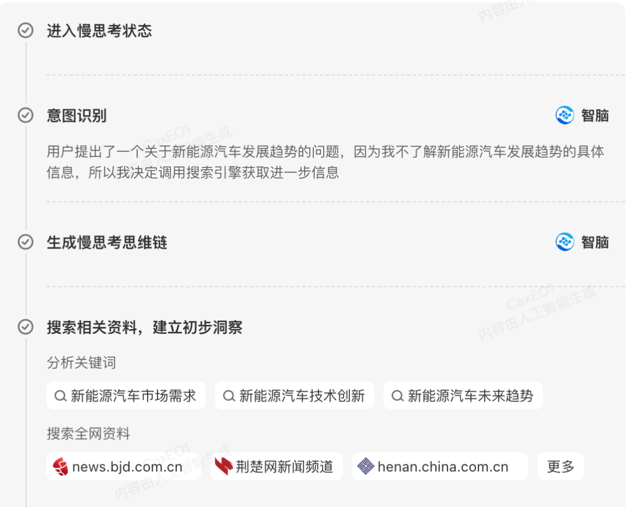This screenshot has width=630, height=507.
Task: Click the 搜索相关资料，建立初步洞察 heading
Action: click(x=145, y=327)
